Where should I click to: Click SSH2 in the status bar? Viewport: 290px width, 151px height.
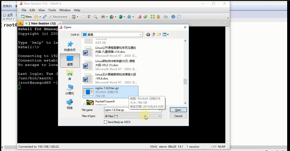153,147
